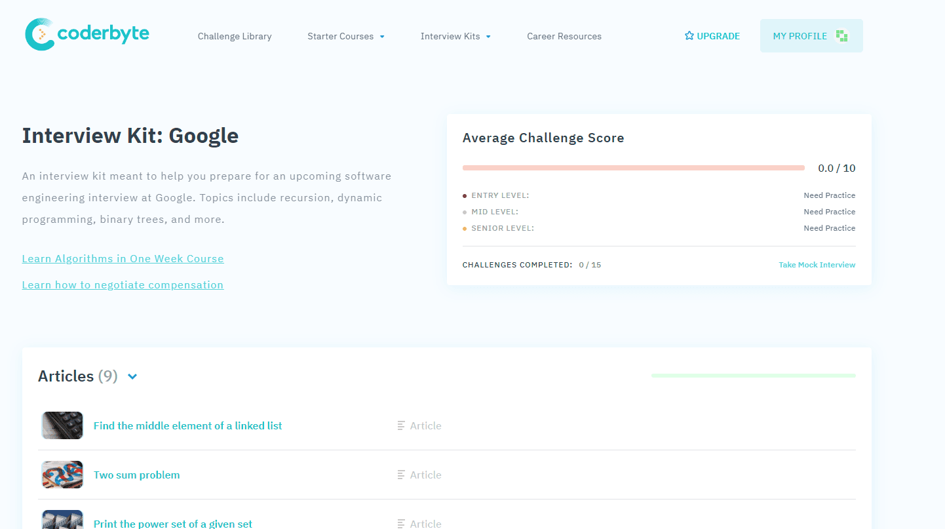Collapse the Articles section chevron
Image resolution: width=945 pixels, height=529 pixels.
(x=132, y=377)
